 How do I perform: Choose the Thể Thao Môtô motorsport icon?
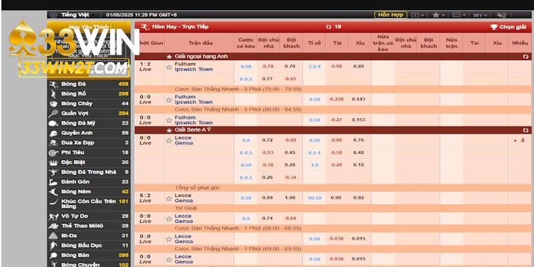[x=53, y=226]
